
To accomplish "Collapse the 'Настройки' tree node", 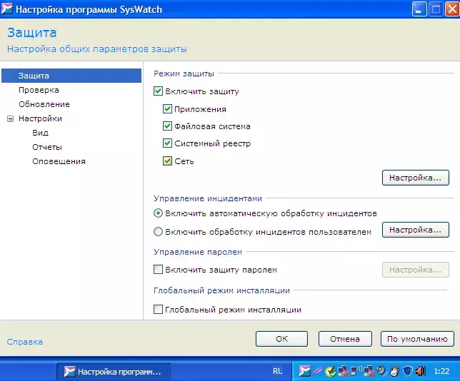I will (x=10, y=118).
